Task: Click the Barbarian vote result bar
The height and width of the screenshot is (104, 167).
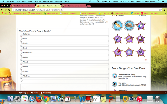Action: [64, 36]
